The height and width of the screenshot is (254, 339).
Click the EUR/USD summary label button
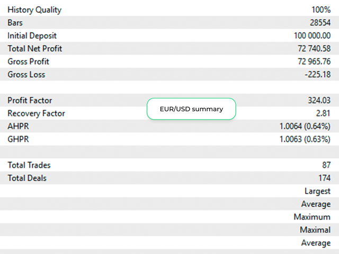[x=191, y=109]
